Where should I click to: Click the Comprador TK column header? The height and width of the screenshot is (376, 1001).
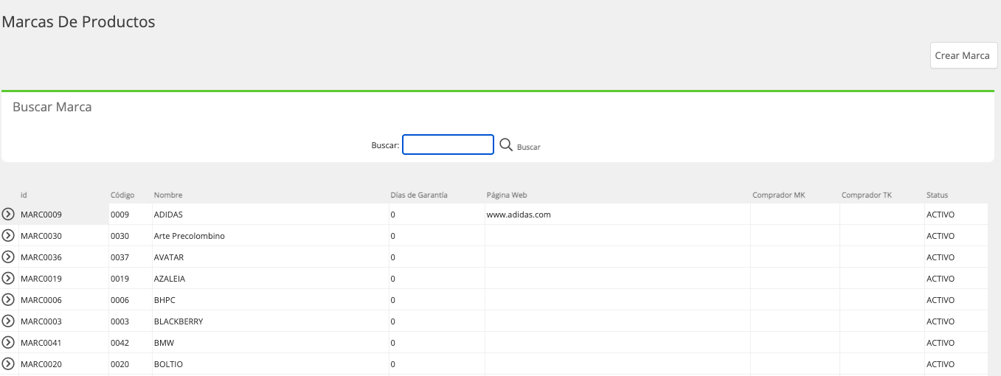click(x=867, y=195)
